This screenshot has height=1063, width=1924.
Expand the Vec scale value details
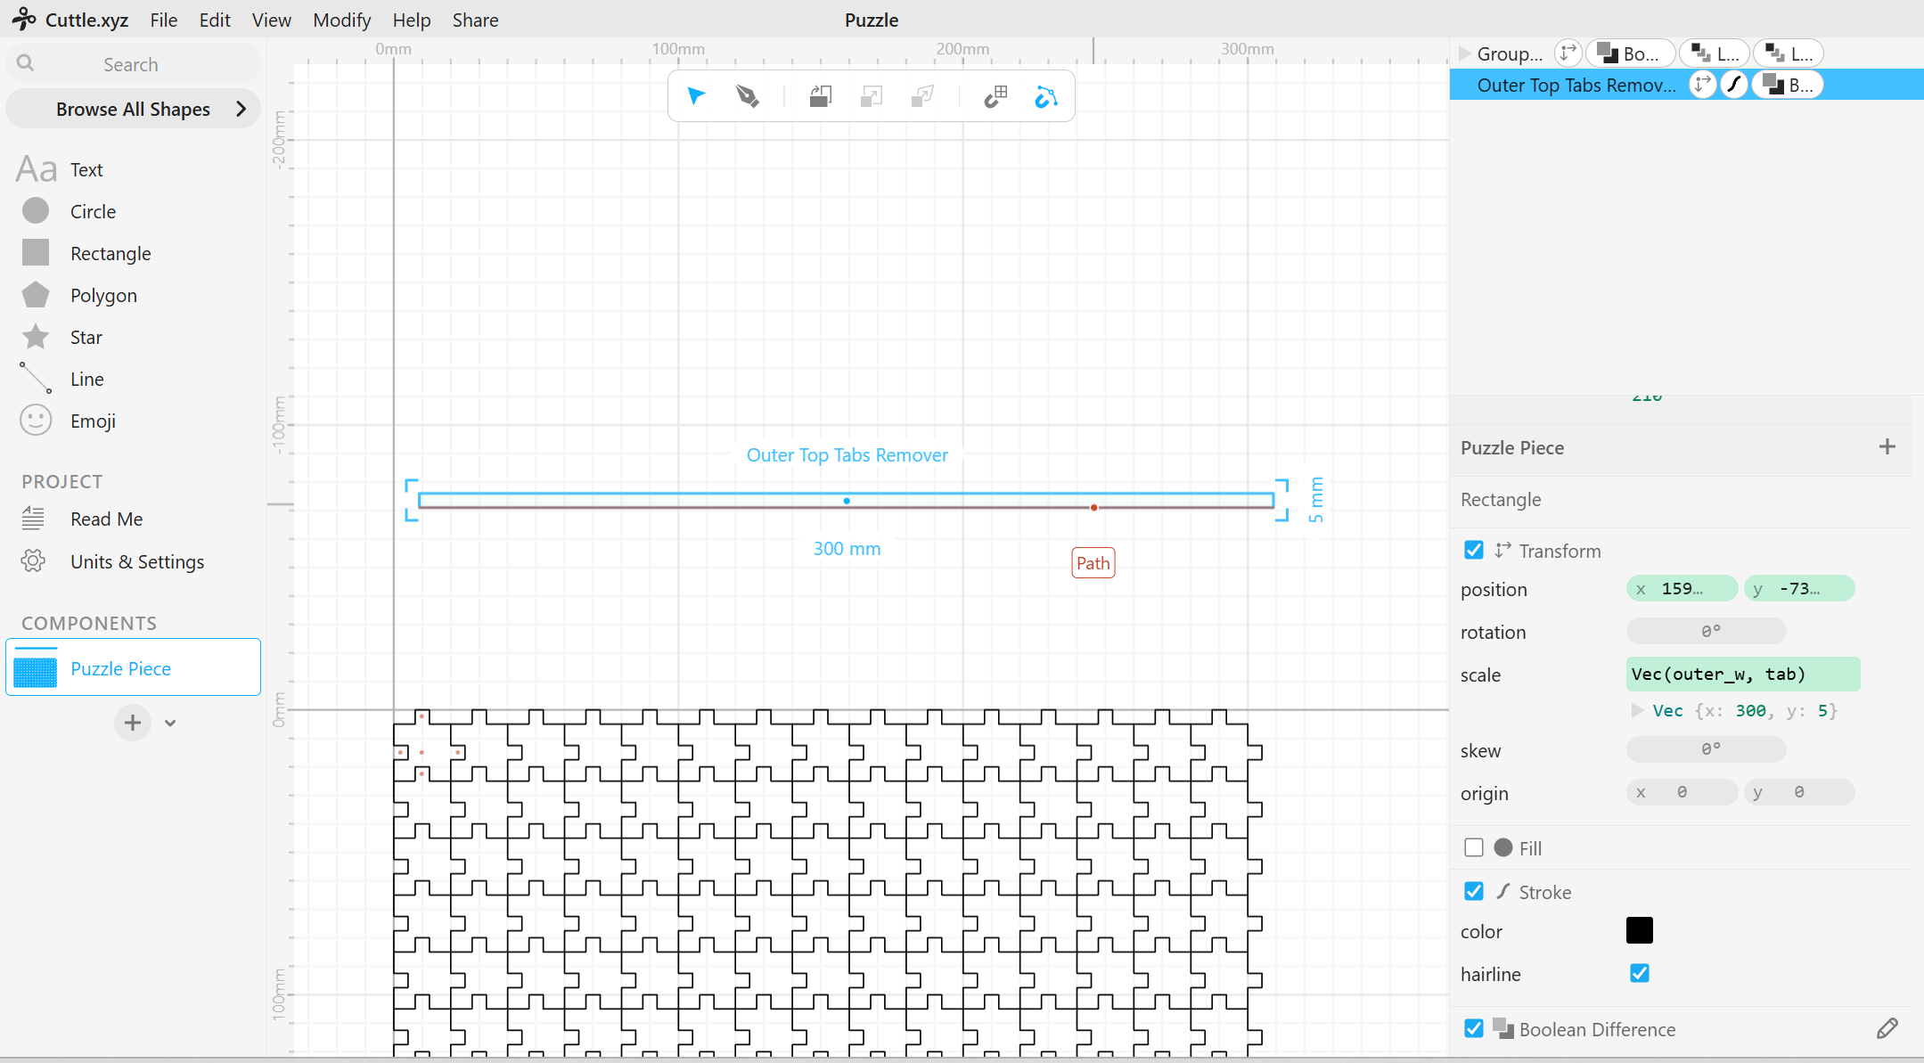coord(1637,710)
